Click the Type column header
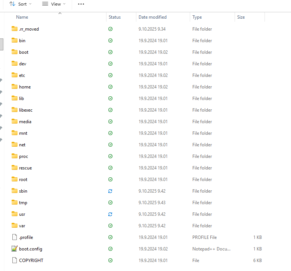291x271 pixels. coord(197,17)
